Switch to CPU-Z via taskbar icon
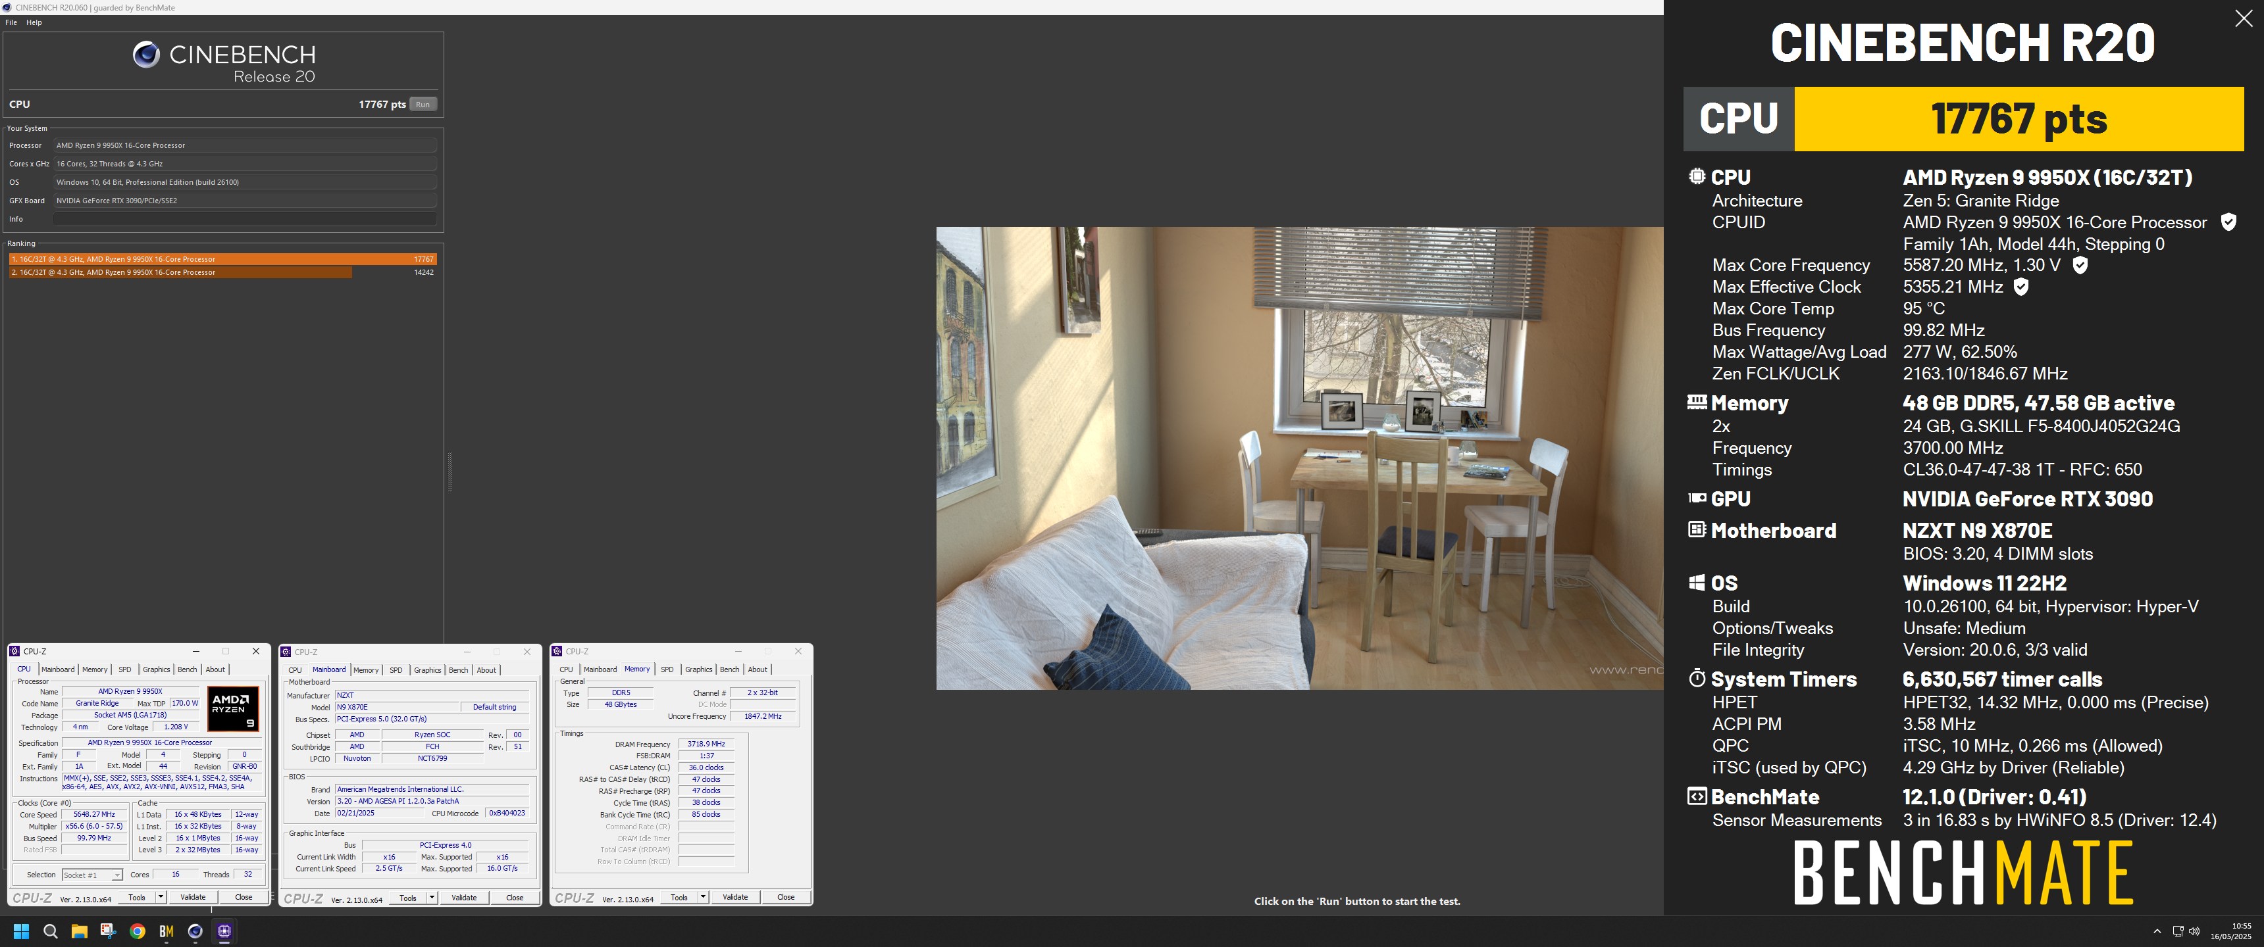Viewport: 2264px width, 947px height. tap(224, 931)
